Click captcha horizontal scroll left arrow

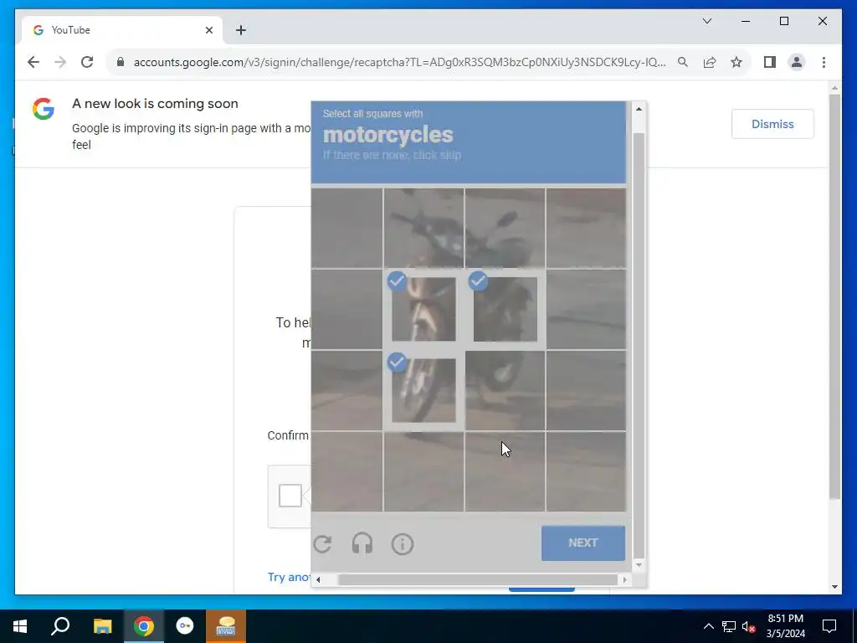coord(318,579)
